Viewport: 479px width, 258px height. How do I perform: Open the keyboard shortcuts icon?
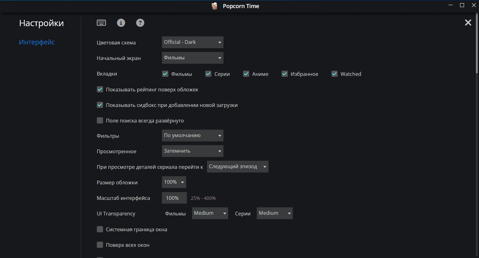[x=101, y=23]
